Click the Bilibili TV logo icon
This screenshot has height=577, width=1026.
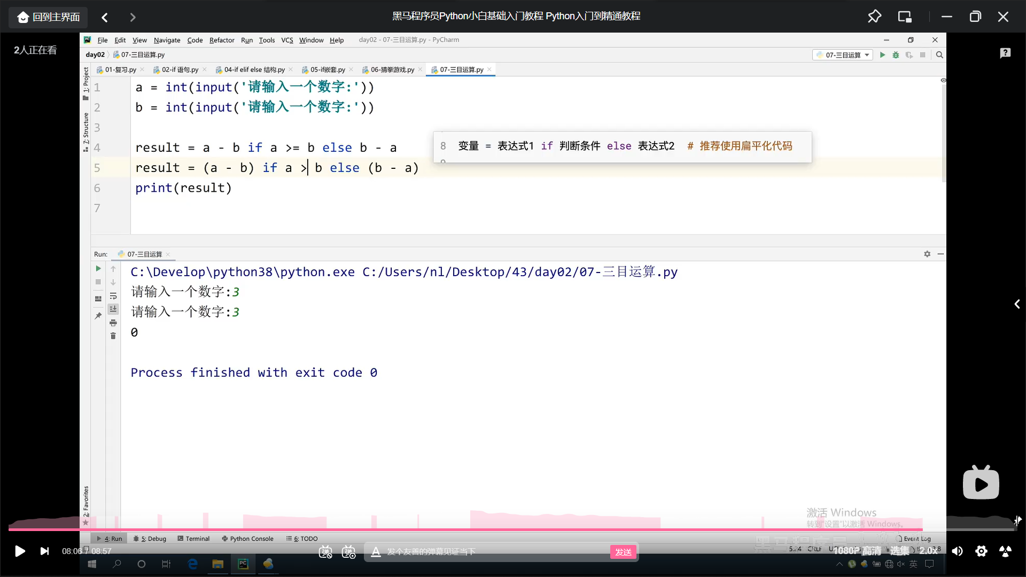click(x=981, y=483)
